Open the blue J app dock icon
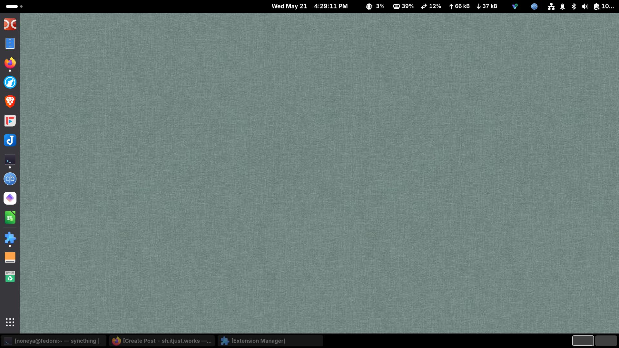Image resolution: width=619 pixels, height=348 pixels. pyautogui.click(x=10, y=140)
